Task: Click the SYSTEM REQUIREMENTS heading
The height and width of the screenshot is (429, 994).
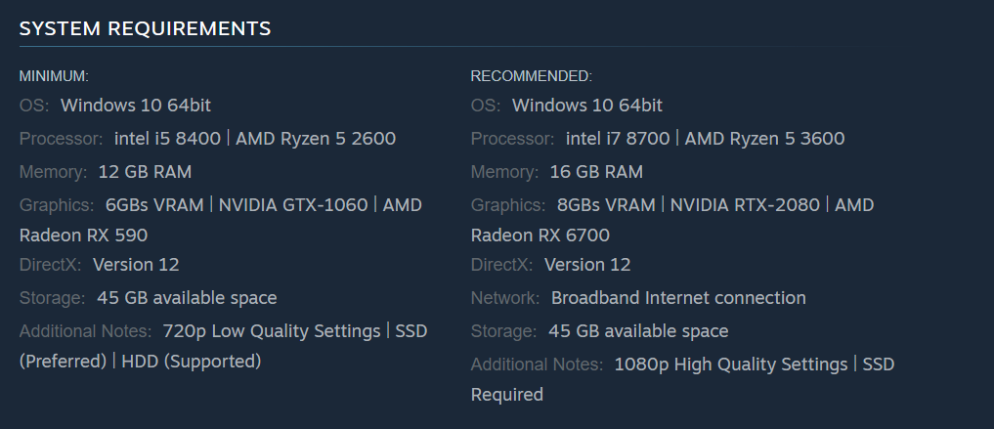Action: [145, 28]
